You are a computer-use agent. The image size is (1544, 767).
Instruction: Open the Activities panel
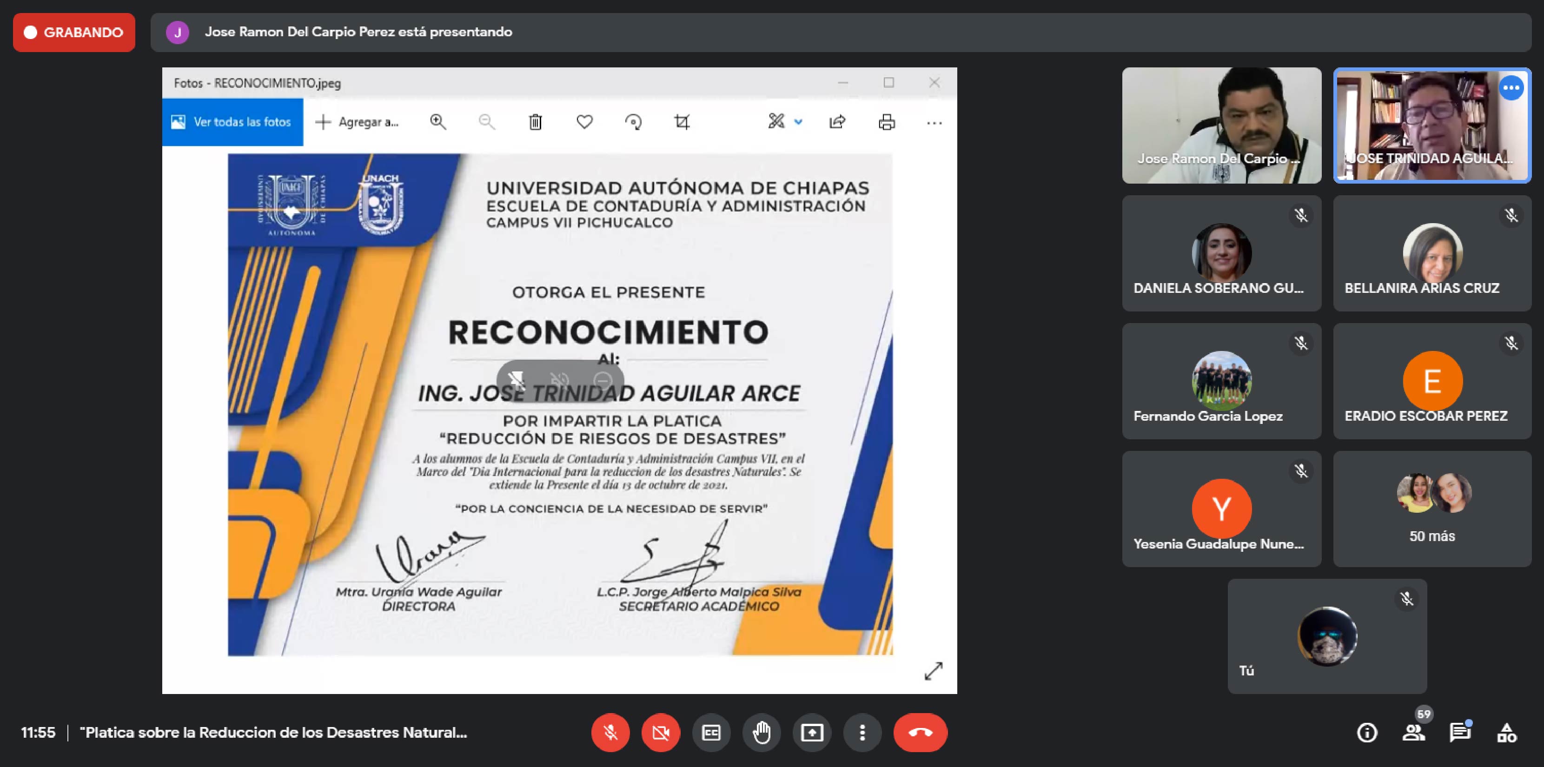click(x=1506, y=732)
